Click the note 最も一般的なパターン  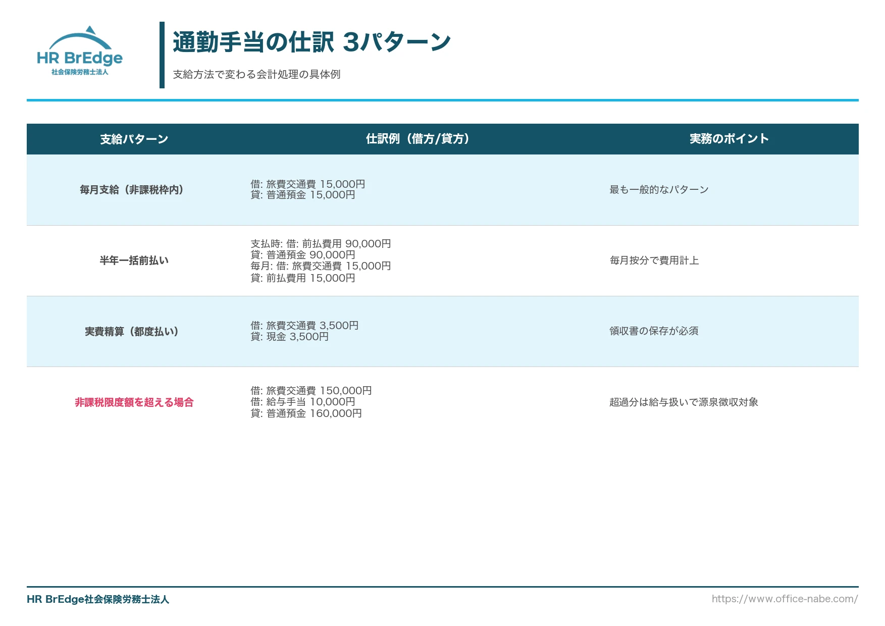pyautogui.click(x=659, y=190)
